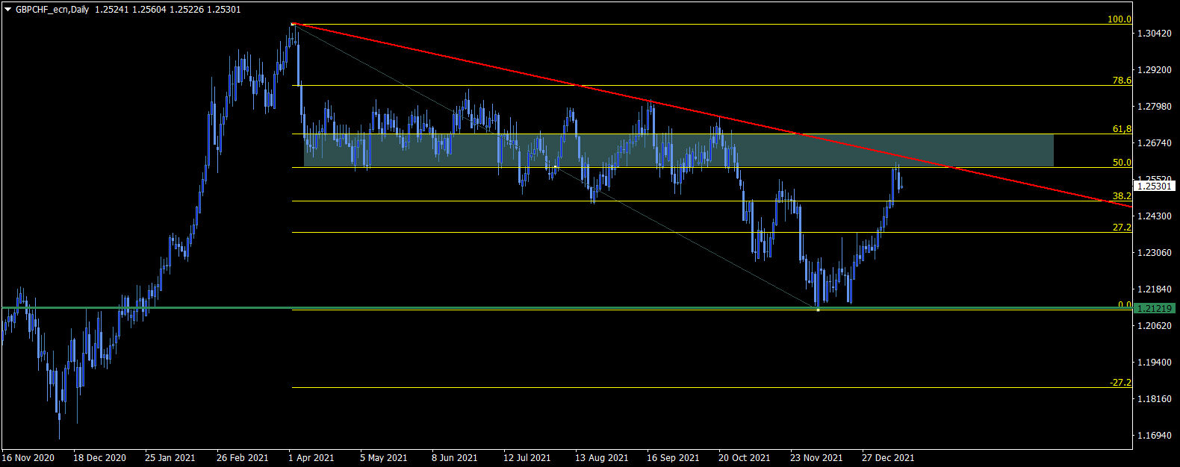
Task: Click the Fibonacci anchor point at the low
Action: click(x=818, y=309)
